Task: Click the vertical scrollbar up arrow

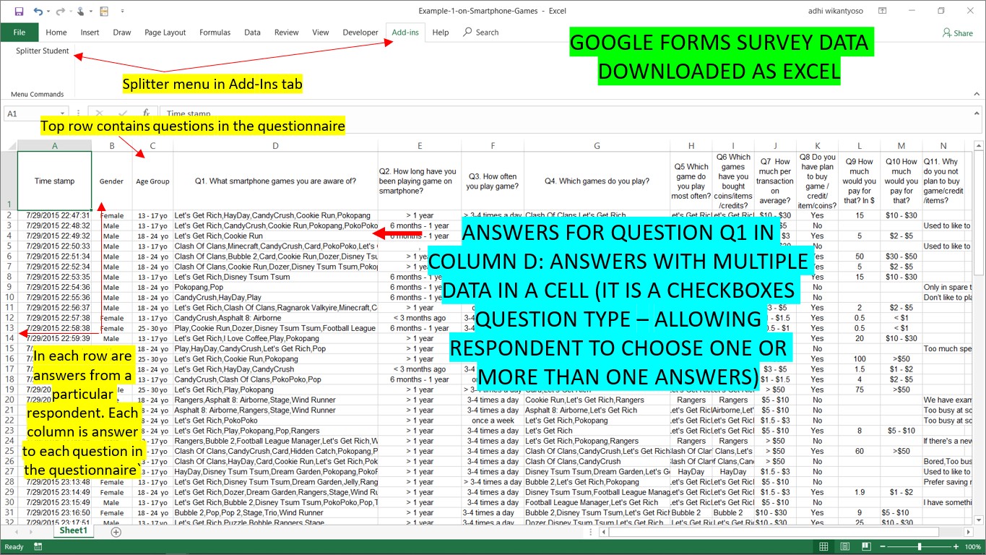Action: click(979, 145)
